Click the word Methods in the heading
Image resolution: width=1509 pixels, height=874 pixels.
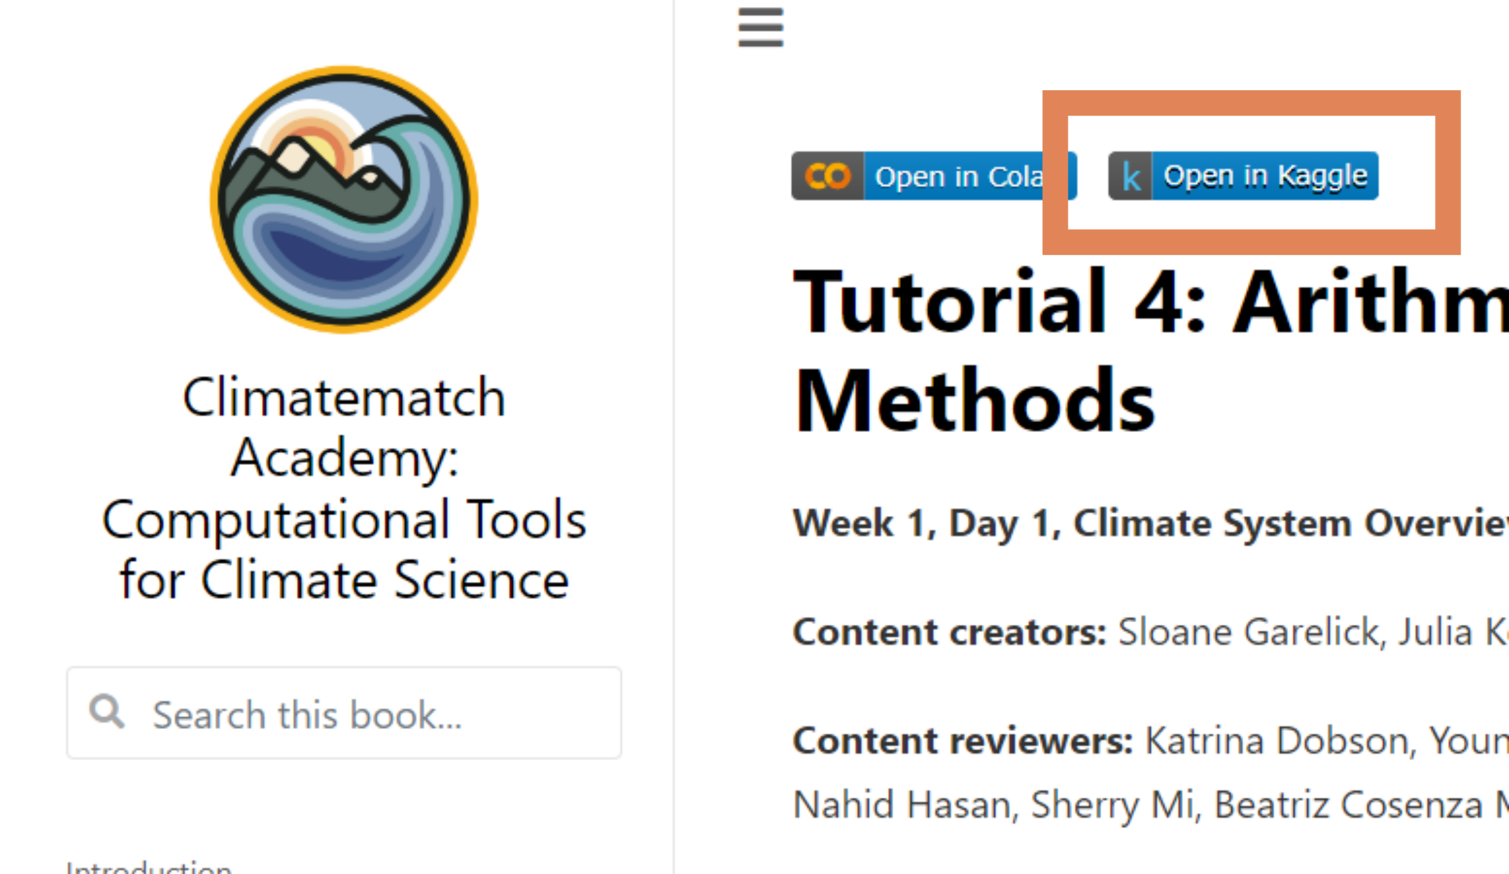coord(974,400)
